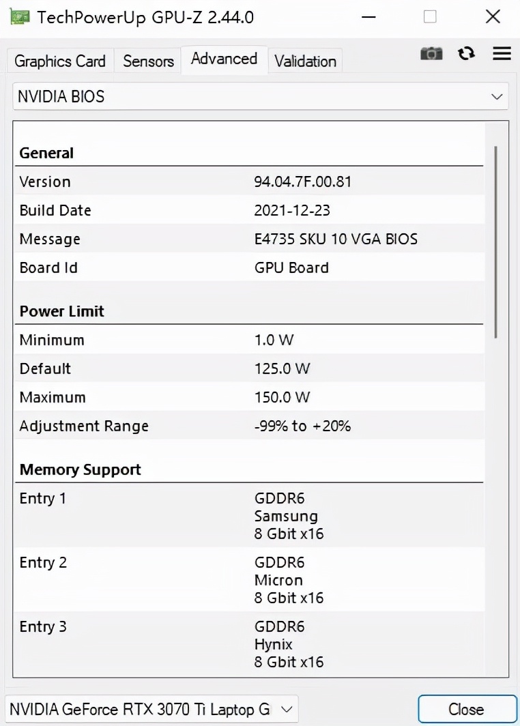Maximize the GPU-Z window
The image size is (520, 726).
(x=430, y=17)
